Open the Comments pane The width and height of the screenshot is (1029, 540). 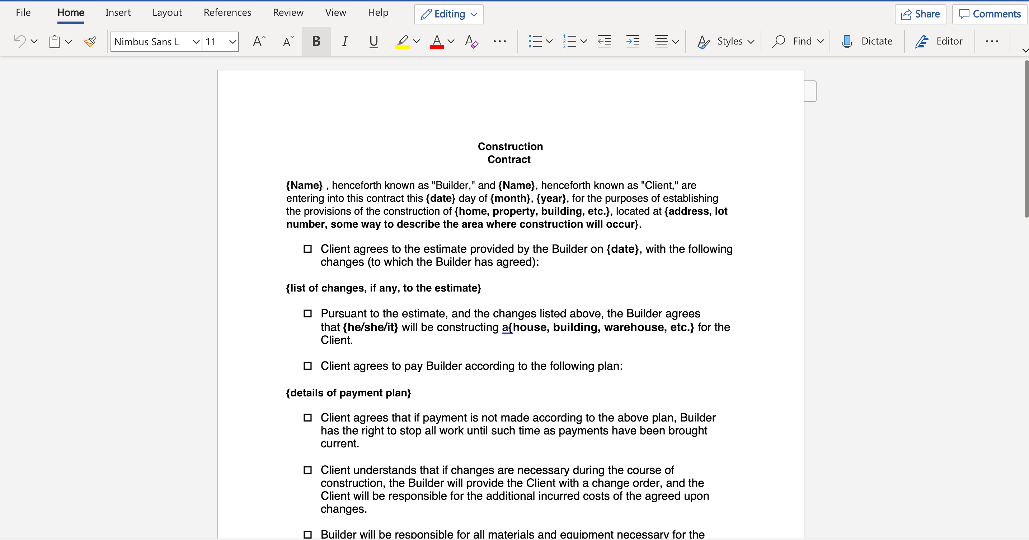click(990, 14)
